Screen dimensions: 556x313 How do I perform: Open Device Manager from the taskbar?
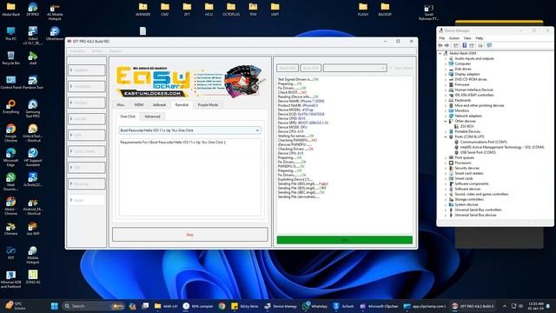click(x=281, y=306)
